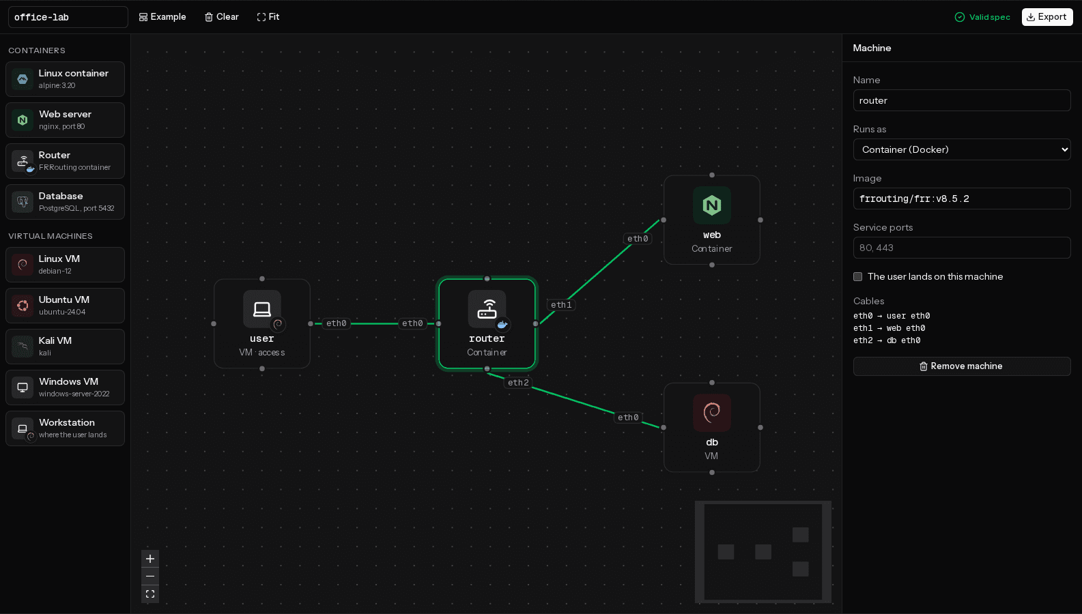The height and width of the screenshot is (614, 1082).
Task: Select the router node icon on canvas
Action: [487, 309]
